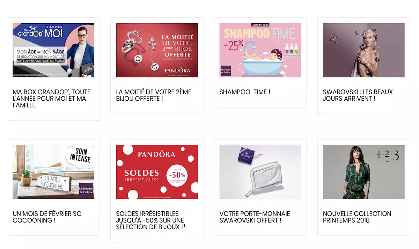This screenshot has width=419, height=249.
Task: Click 'Nouvelle collection printemps 2018' title
Action: click(357, 217)
